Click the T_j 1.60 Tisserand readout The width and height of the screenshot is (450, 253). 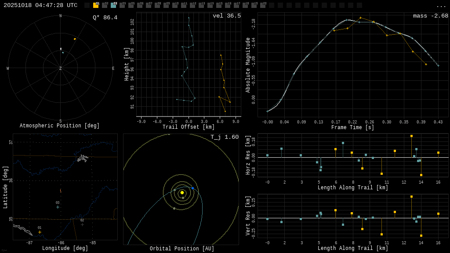point(224,137)
